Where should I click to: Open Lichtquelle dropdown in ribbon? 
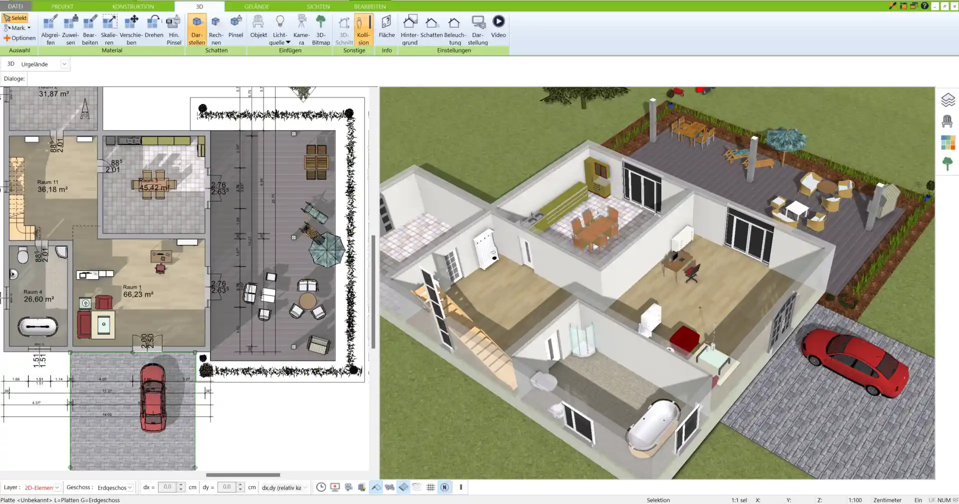280,30
